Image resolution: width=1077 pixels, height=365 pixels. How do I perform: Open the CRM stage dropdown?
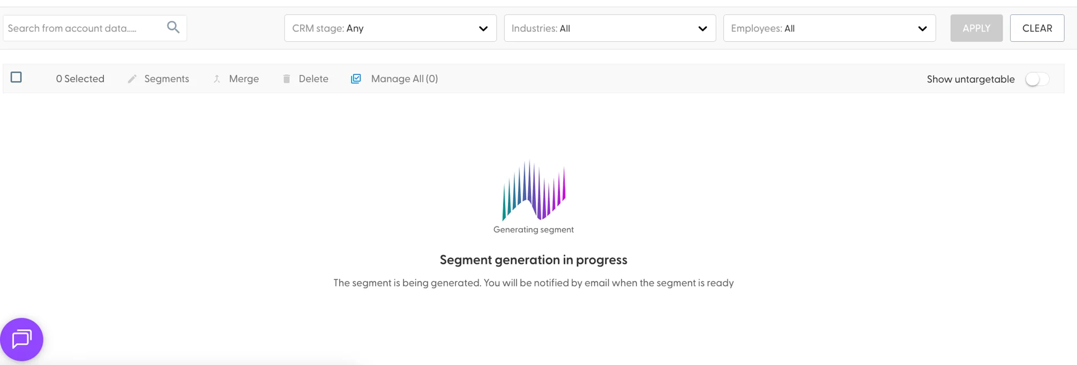390,28
